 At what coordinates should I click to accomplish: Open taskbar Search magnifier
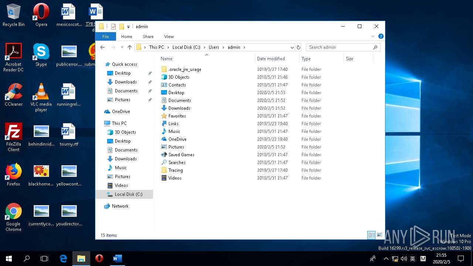pyautogui.click(x=27, y=259)
